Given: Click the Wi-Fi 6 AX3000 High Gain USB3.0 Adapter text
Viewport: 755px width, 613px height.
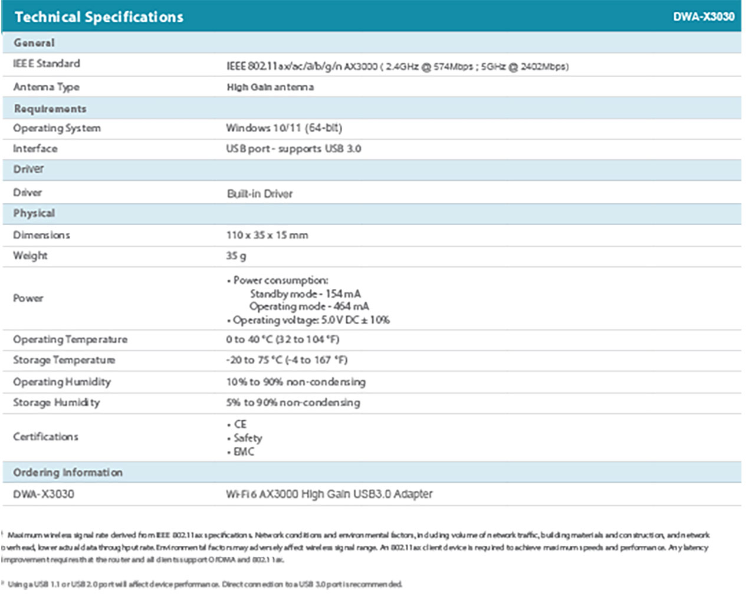Looking at the screenshot, I should tap(329, 494).
